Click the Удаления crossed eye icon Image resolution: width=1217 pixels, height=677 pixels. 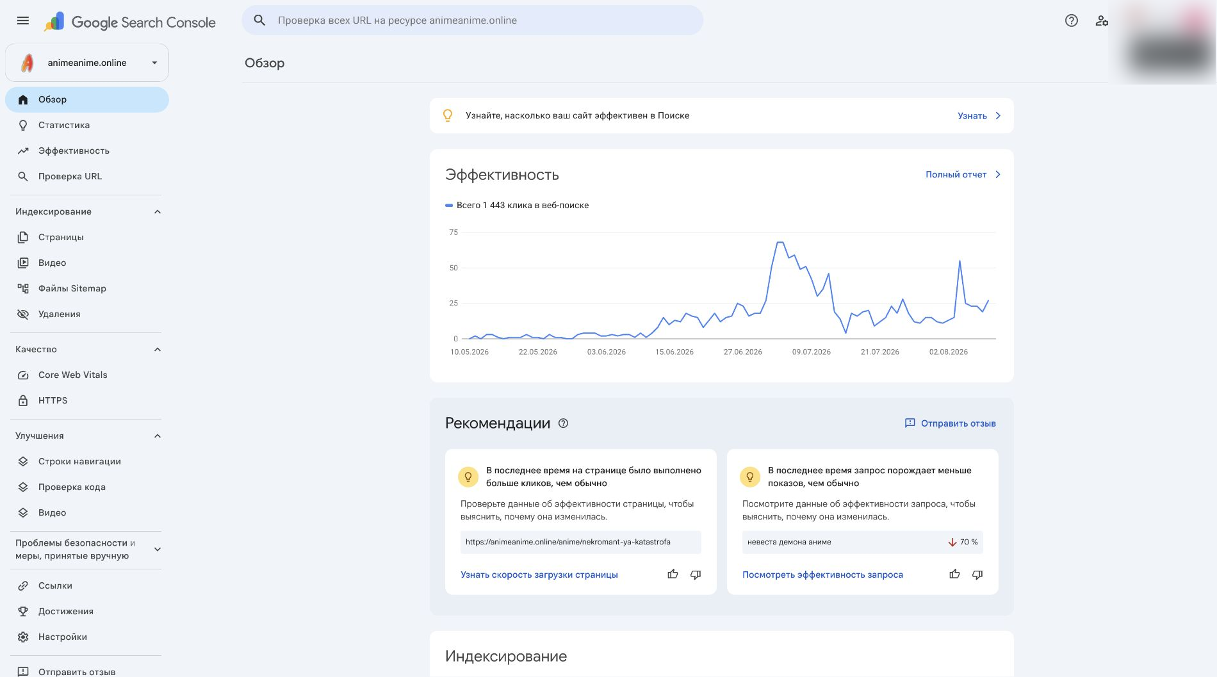(23, 314)
